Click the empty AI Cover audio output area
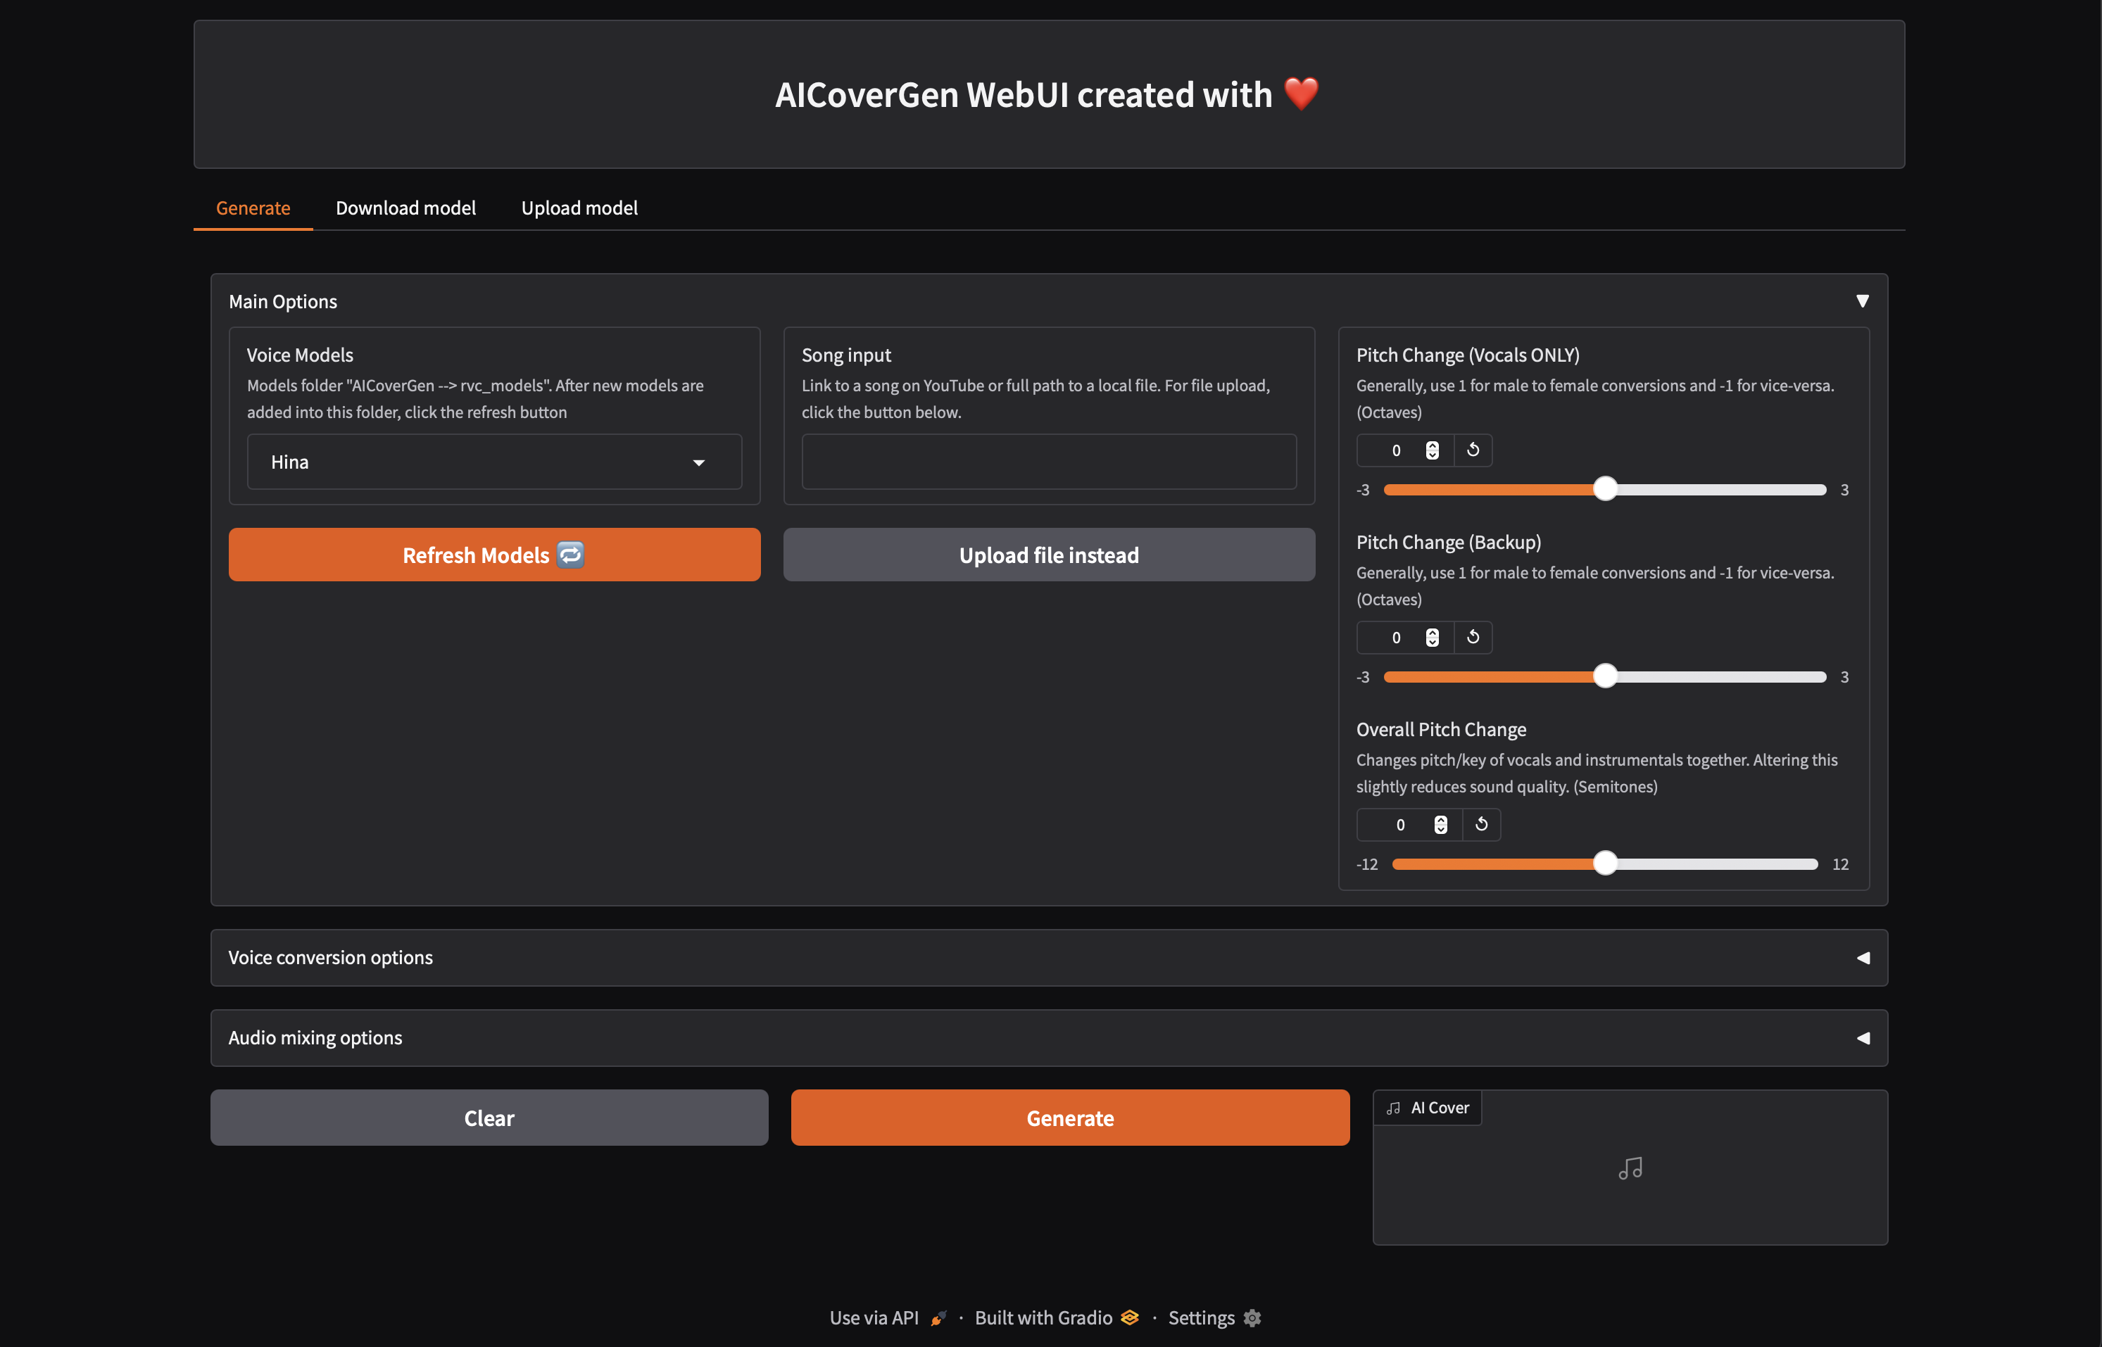This screenshot has height=1347, width=2102. point(1630,1168)
